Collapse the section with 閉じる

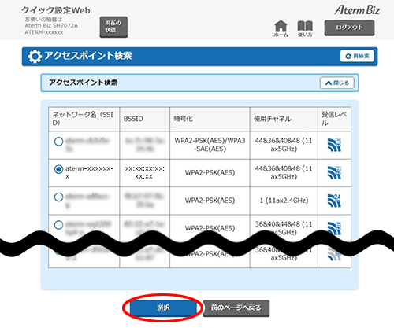point(337,83)
